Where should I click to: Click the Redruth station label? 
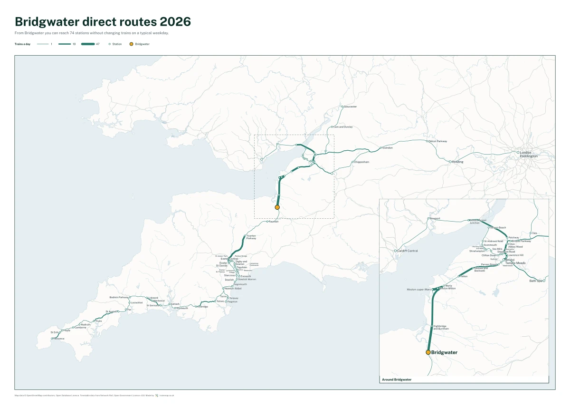(x=85, y=324)
